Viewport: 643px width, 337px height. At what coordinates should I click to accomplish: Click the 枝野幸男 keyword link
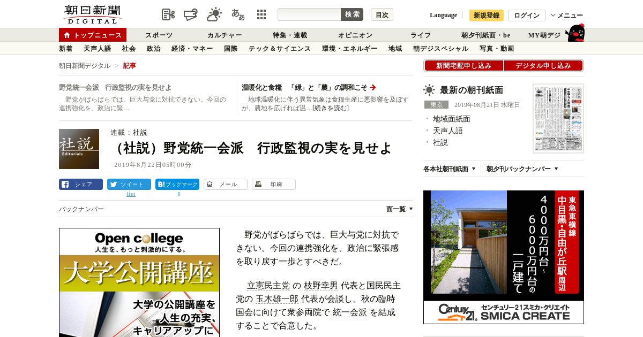point(321,286)
